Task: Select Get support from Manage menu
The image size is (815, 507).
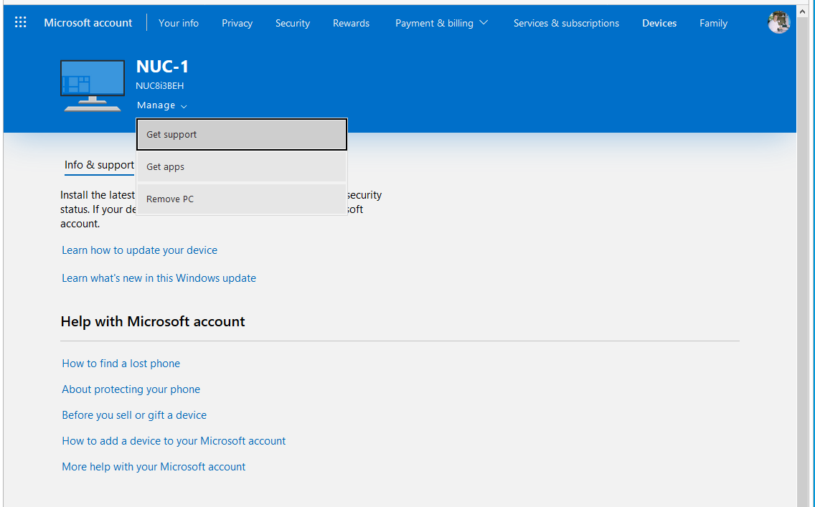Action: click(x=242, y=135)
